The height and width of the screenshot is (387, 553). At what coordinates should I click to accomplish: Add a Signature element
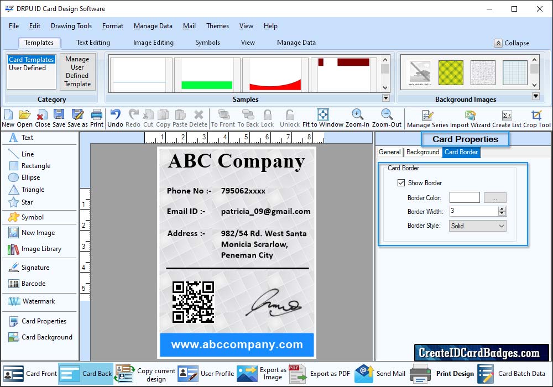pyautogui.click(x=29, y=268)
